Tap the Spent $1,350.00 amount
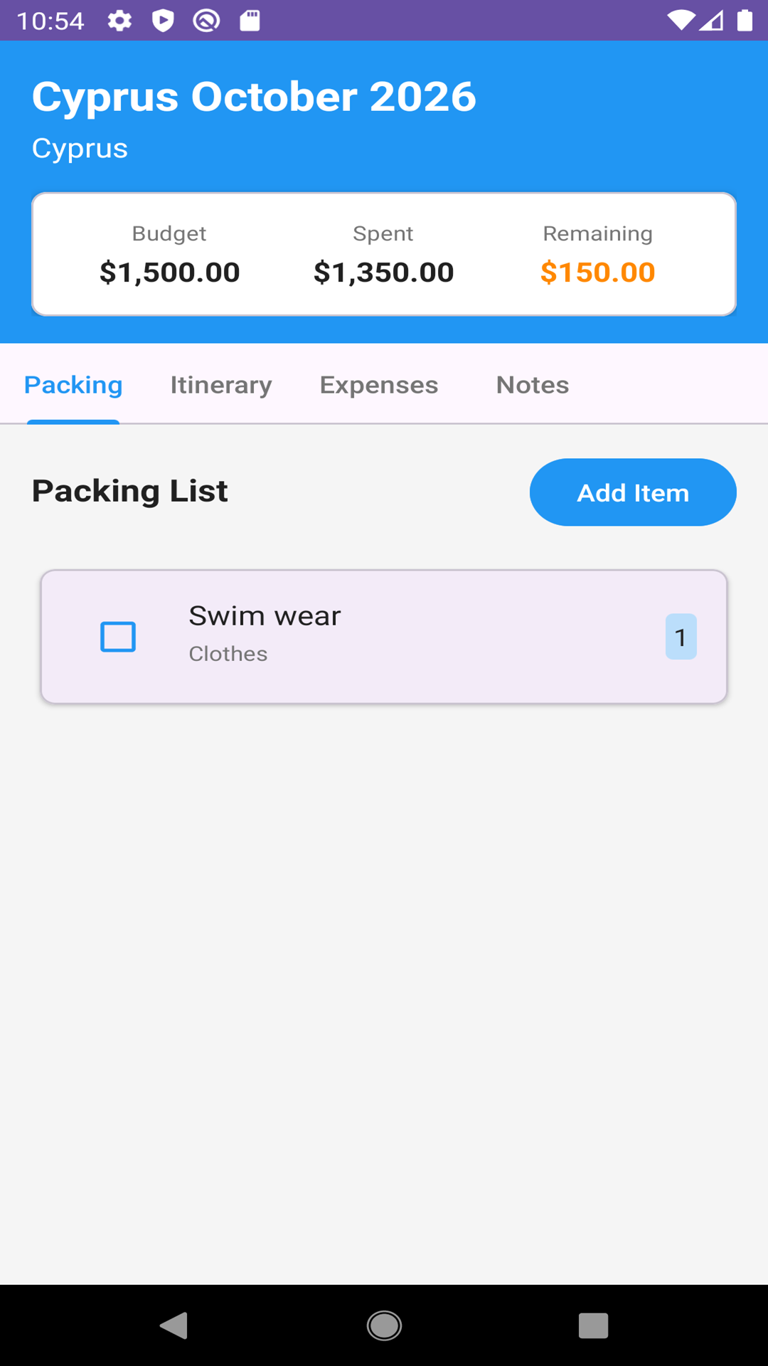 pos(383,272)
